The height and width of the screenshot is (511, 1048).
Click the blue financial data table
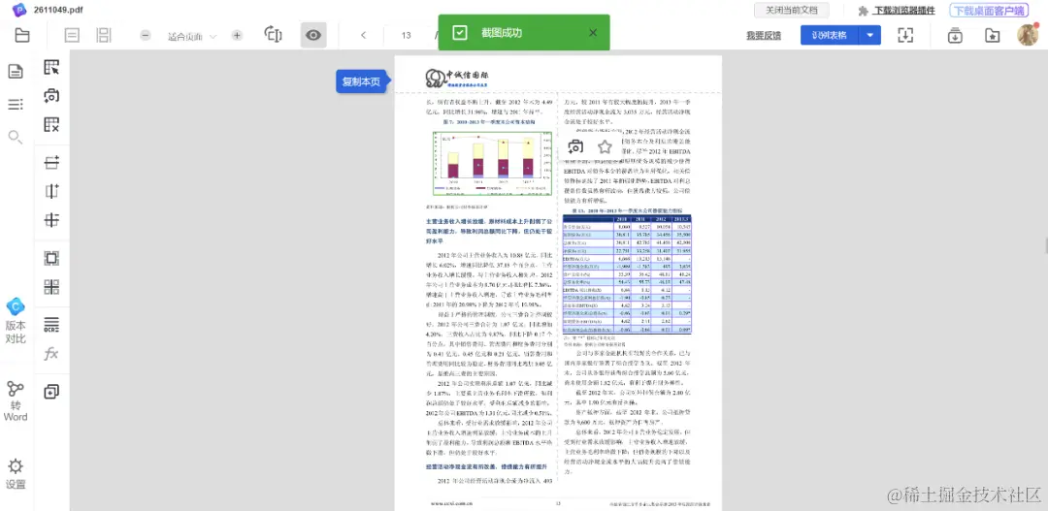[627, 273]
